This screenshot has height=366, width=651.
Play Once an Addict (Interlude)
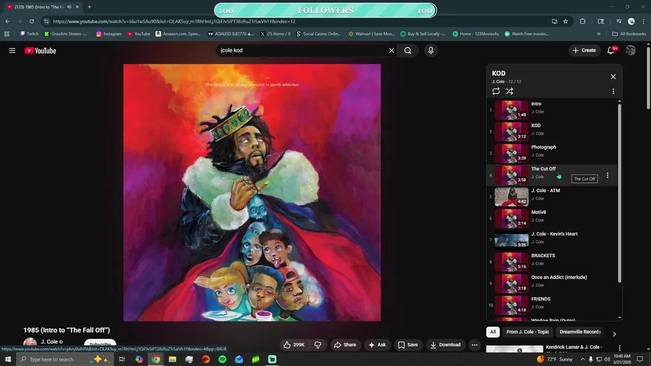(x=552, y=284)
